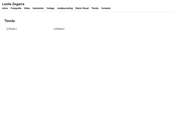Click the Leslie Zegarra site title
The image size is (174, 131).
coord(13,4)
